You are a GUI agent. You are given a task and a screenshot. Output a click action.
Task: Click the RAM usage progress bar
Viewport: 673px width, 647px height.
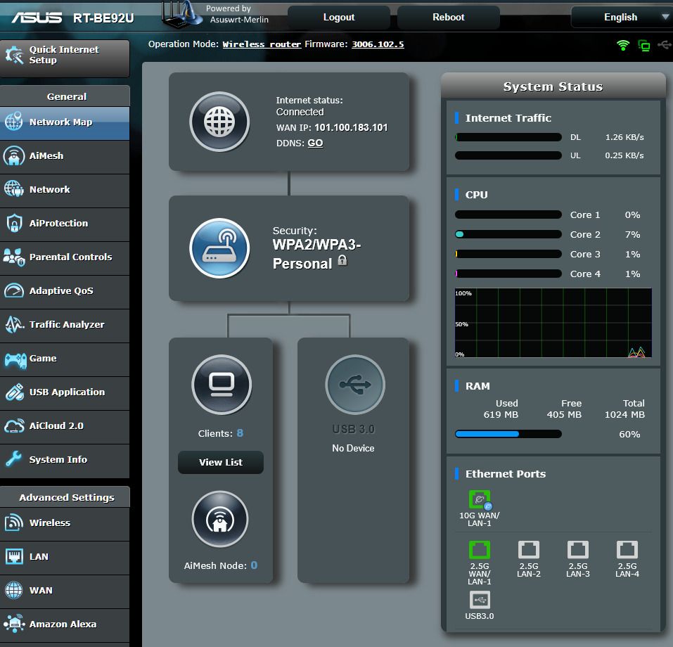pos(508,434)
